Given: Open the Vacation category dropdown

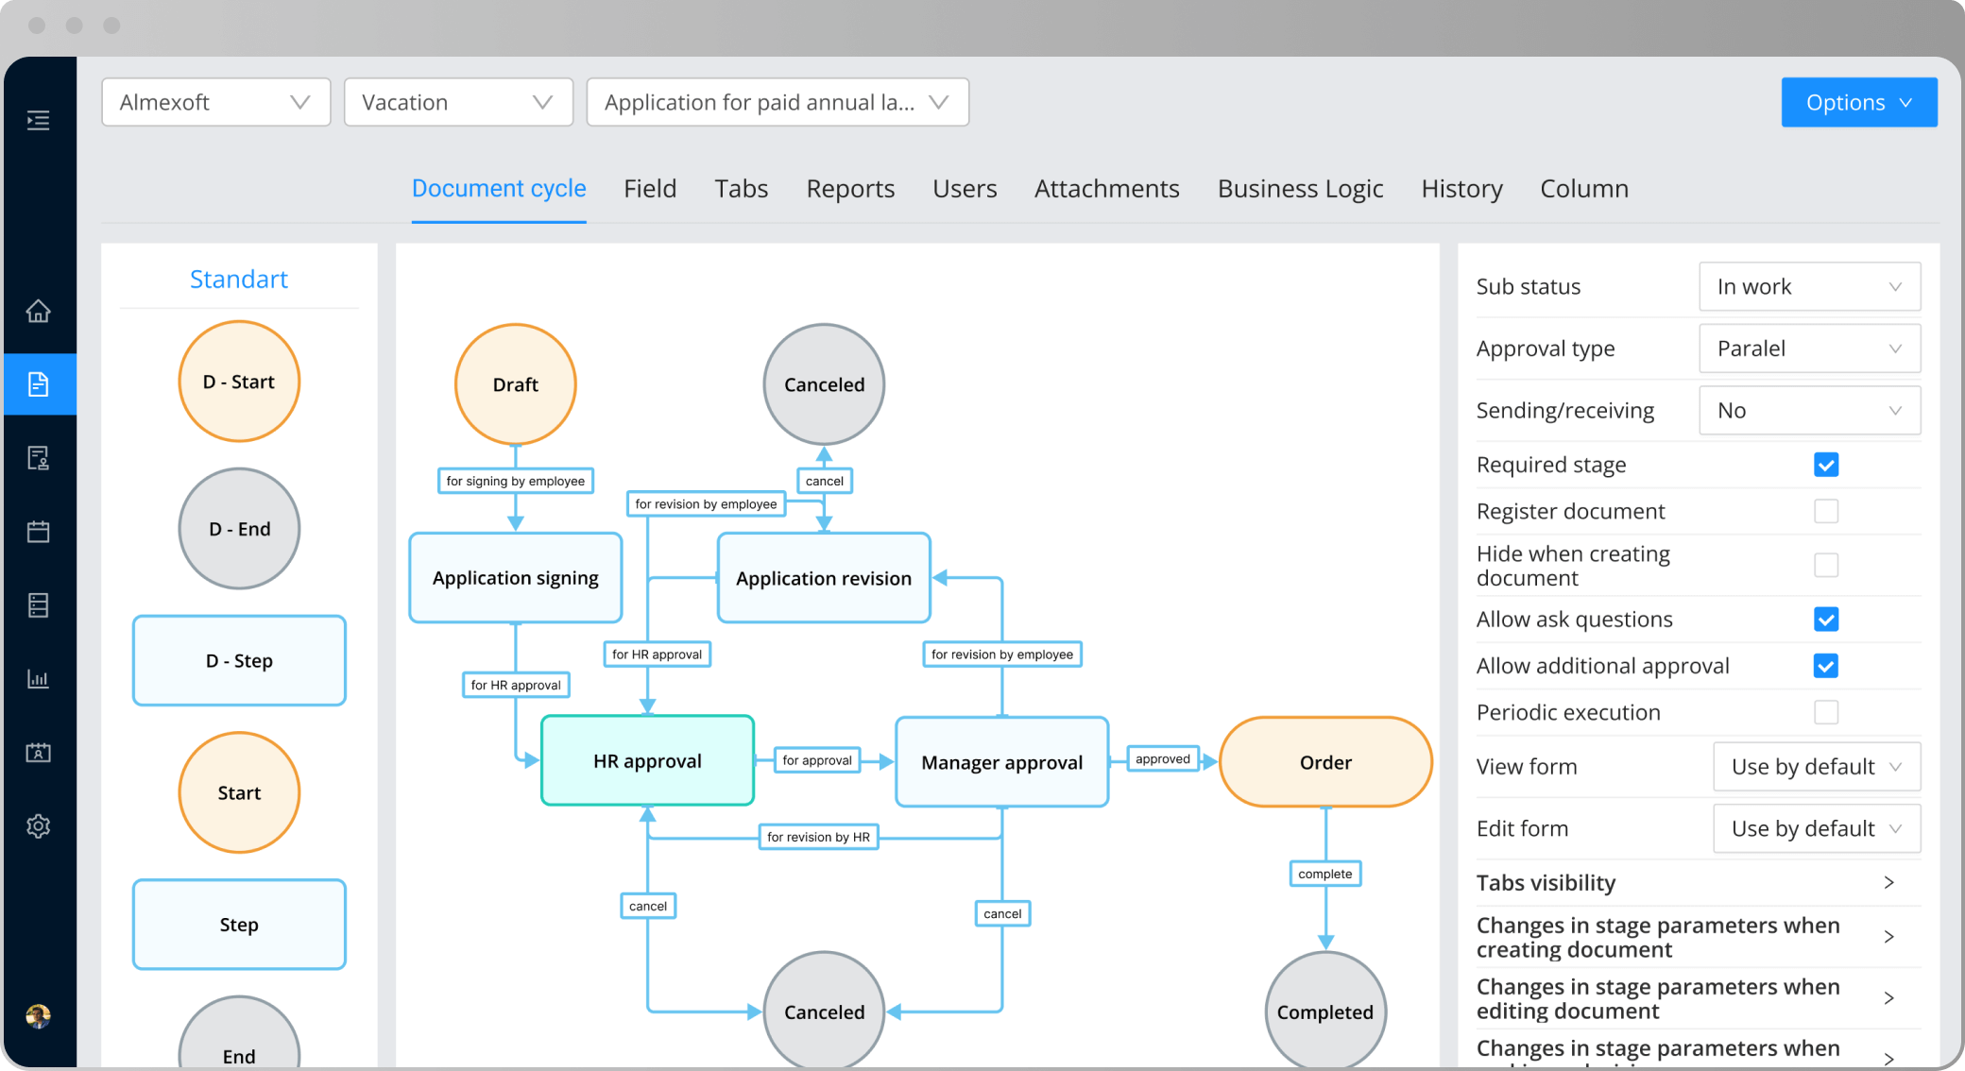Looking at the screenshot, I should point(458,102).
